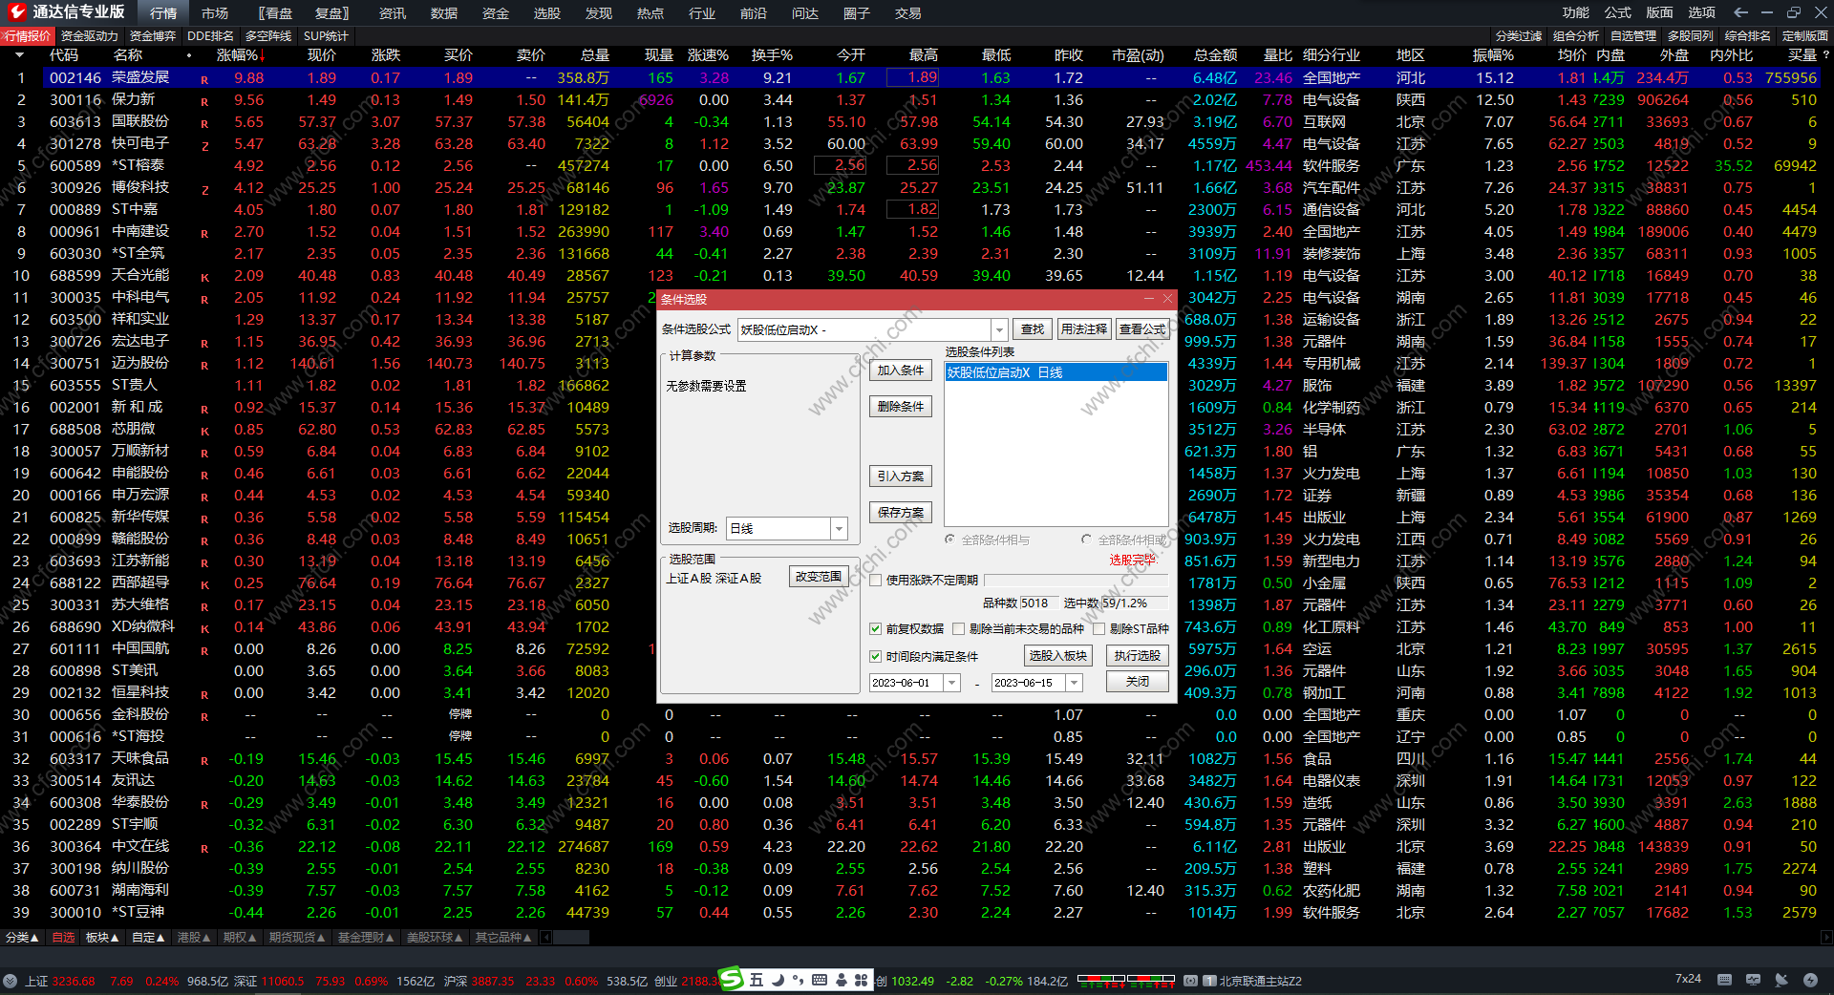This screenshot has height=995, width=1834.
Task: Switch to the 资金驱动力 tab
Action: 90,36
